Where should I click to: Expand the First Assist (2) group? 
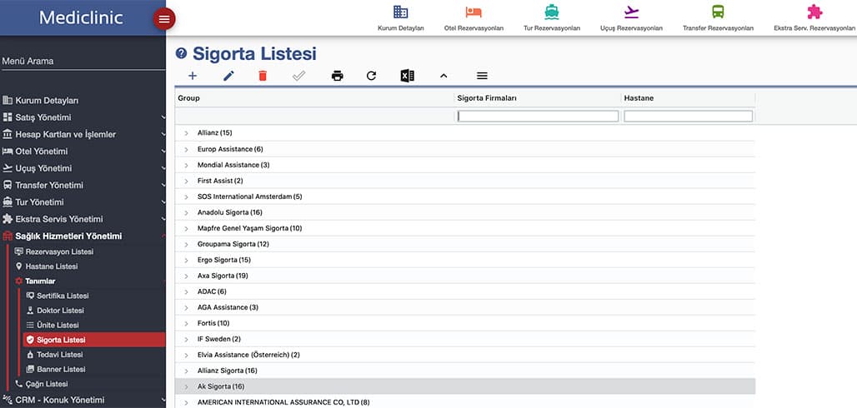(186, 181)
